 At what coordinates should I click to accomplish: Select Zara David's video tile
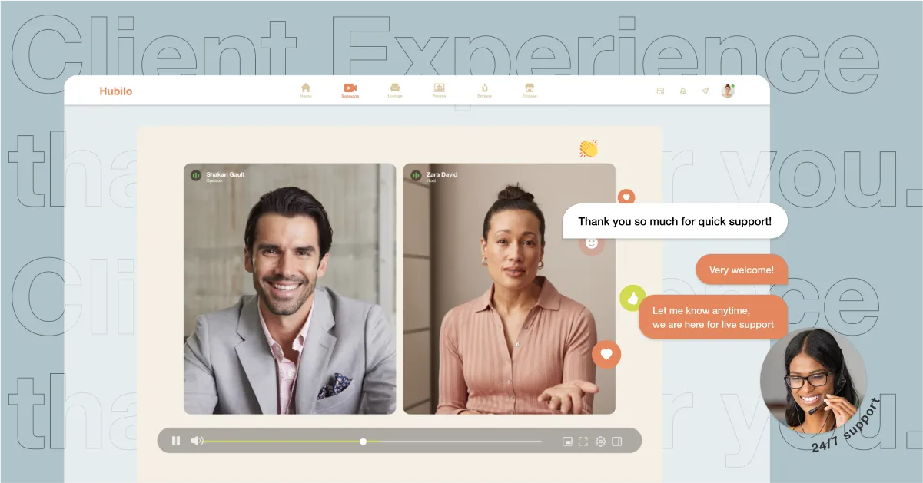[510, 289]
